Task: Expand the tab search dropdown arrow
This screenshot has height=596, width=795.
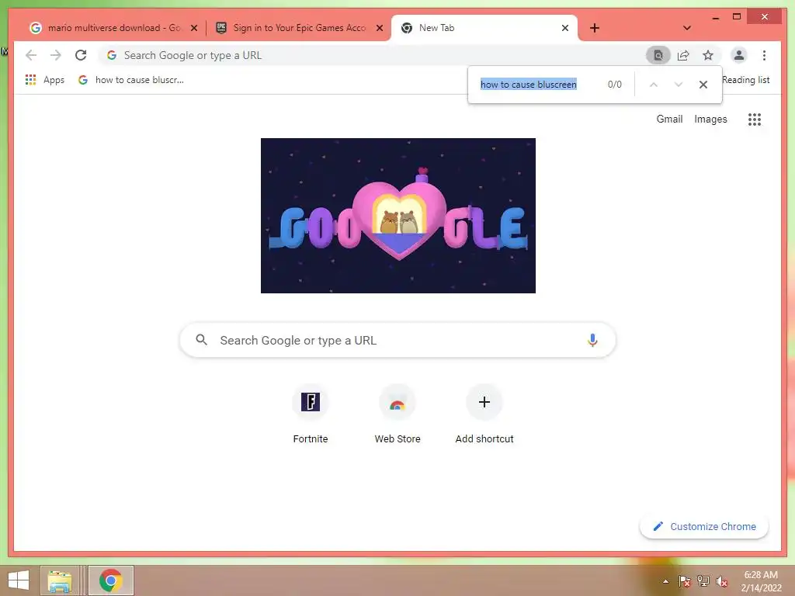Action: click(x=687, y=28)
